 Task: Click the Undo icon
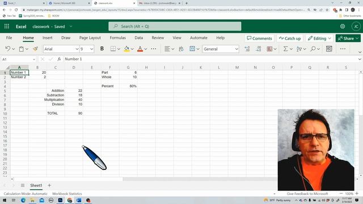[x=8, y=49]
